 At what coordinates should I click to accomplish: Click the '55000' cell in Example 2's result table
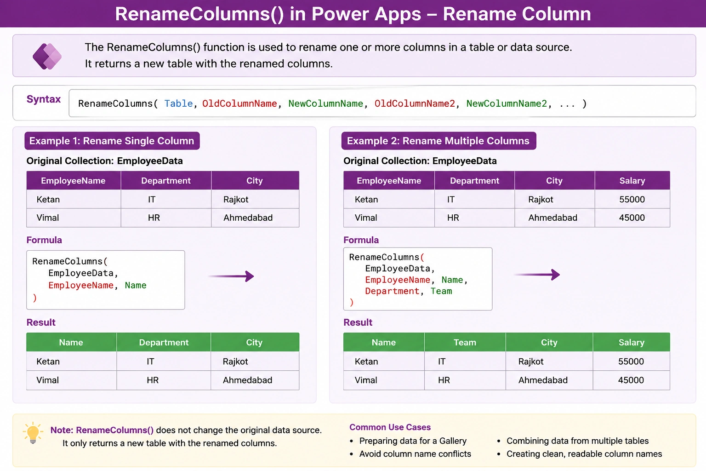click(632, 362)
